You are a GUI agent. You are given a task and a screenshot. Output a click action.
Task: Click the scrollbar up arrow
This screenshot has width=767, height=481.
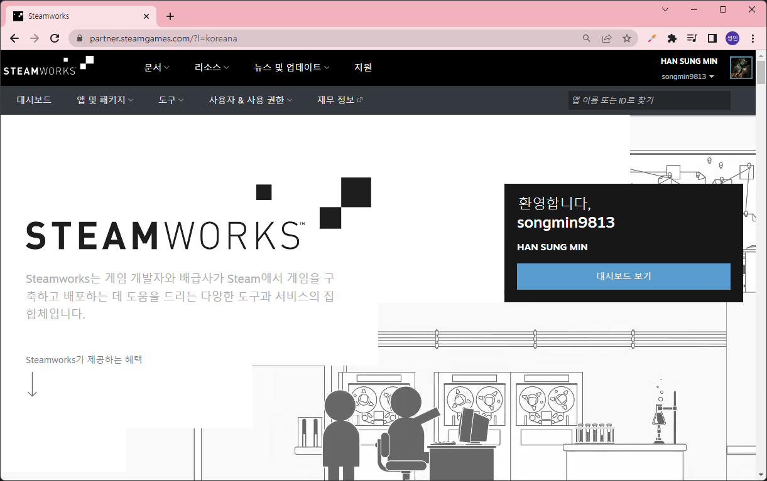pyautogui.click(x=761, y=56)
